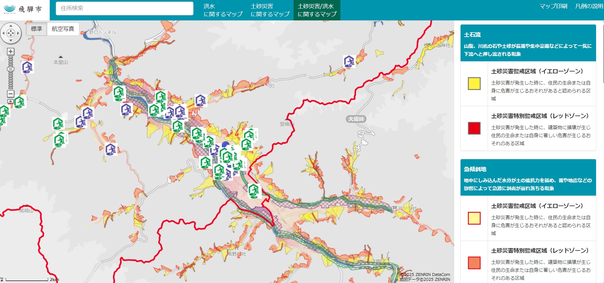Switch the base map to 航空写真
The image size is (604, 283).
(63, 29)
